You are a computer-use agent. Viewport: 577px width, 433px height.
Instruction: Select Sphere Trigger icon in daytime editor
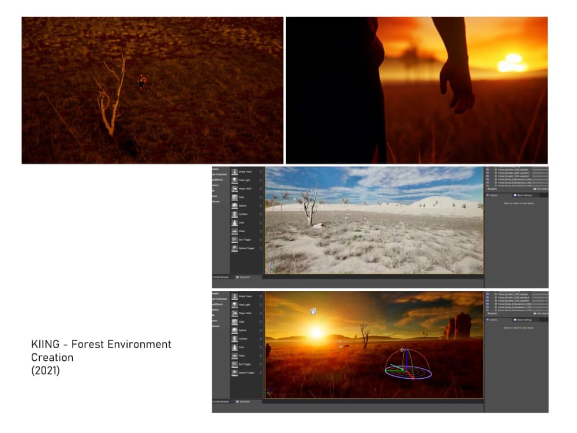point(234,248)
